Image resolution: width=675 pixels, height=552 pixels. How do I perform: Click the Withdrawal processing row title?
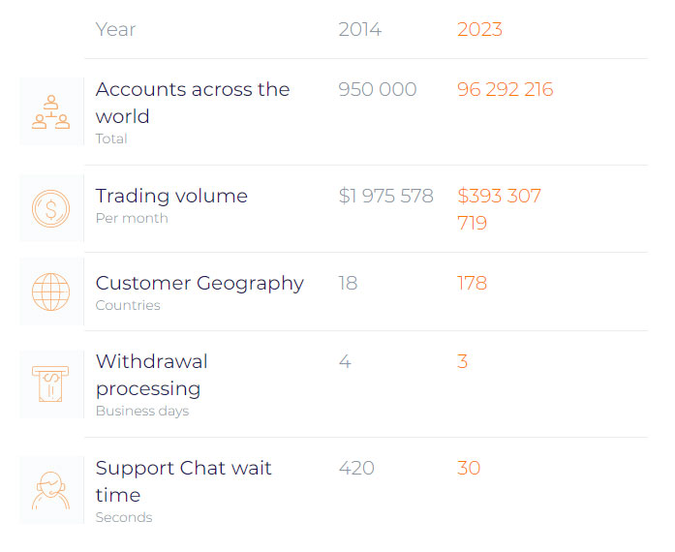(151, 375)
